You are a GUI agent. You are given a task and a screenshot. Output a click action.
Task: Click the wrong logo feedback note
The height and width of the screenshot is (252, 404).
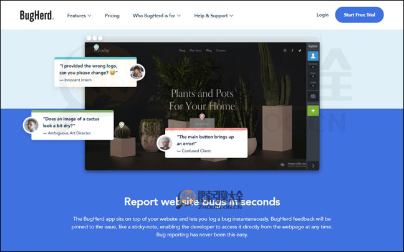[95, 72]
